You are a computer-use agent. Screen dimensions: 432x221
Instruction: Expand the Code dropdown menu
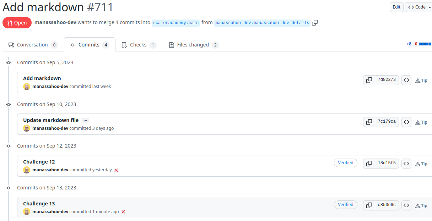418,7
